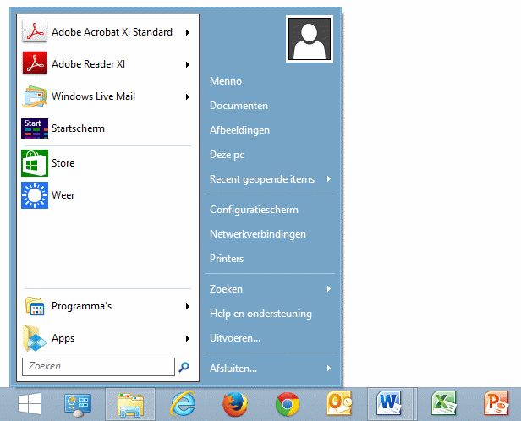
Task: Click the Programma's label
Action: point(81,306)
